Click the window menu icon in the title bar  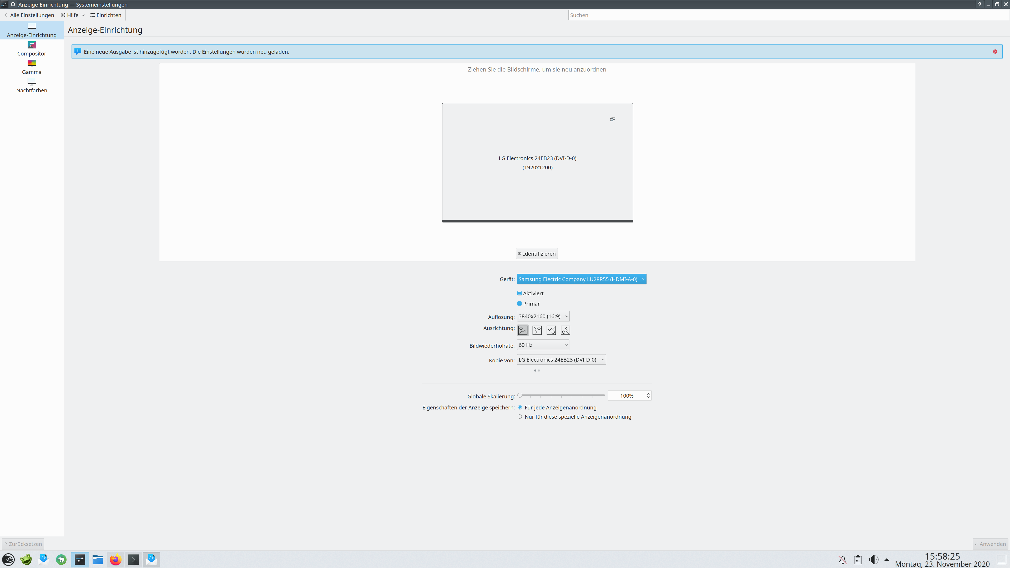(4, 4)
